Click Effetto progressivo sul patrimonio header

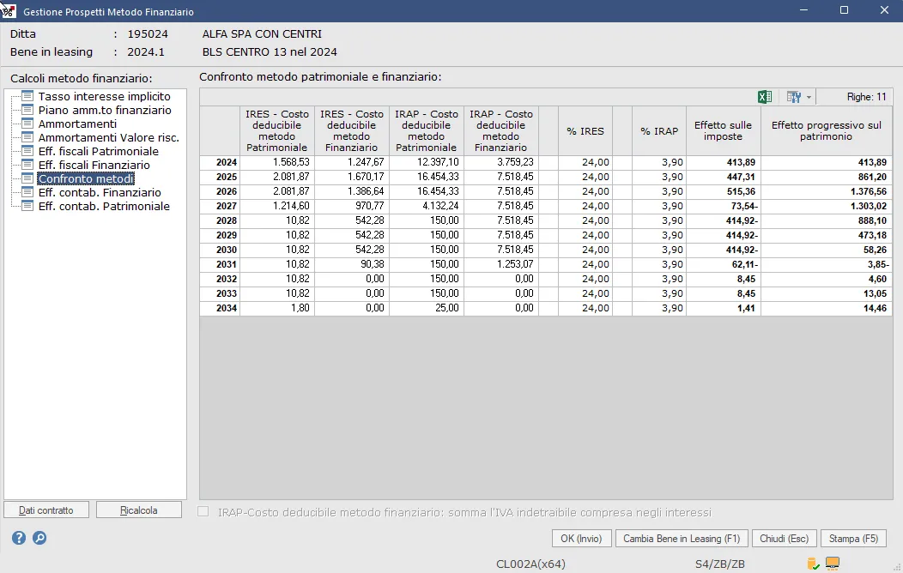coord(827,130)
